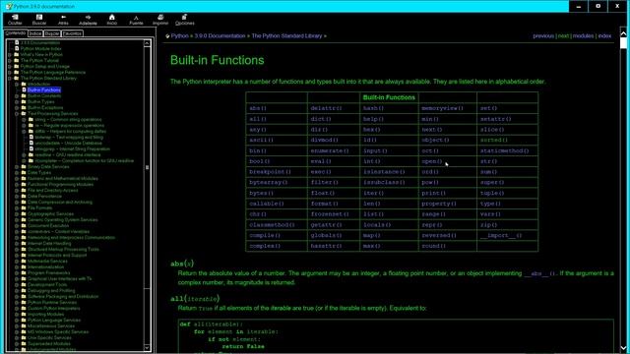The width and height of the screenshot is (630, 354).
Task: Select the Superseded Modules tree item
Action: (49, 343)
